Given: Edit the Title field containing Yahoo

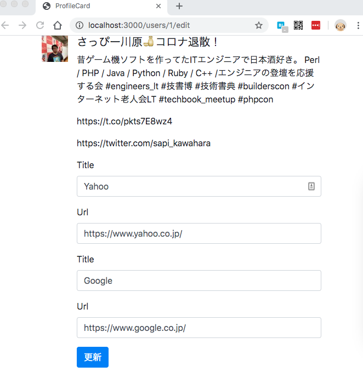Looking at the screenshot, I should pyautogui.click(x=199, y=186).
